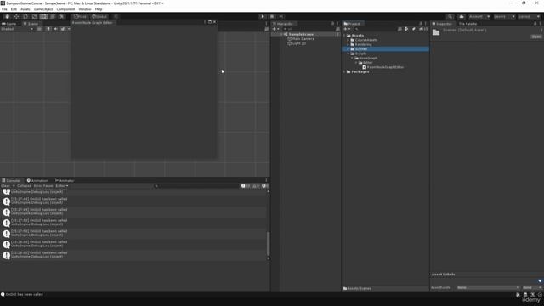Toggle info messages filter in Console
Viewport: 544px width, 306px height.
246,186
